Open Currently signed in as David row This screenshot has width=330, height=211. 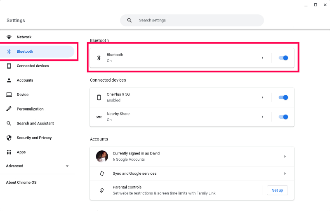192,156
